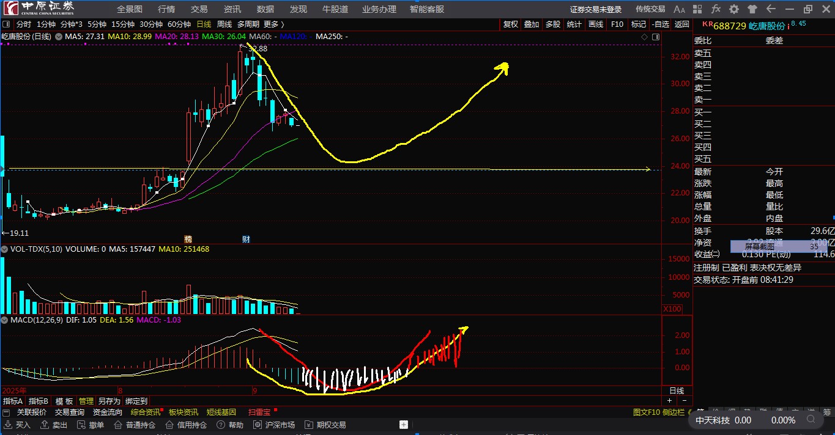Open the layout grid icon in title bar
The height and width of the screenshot is (435, 835).
tap(698, 9)
